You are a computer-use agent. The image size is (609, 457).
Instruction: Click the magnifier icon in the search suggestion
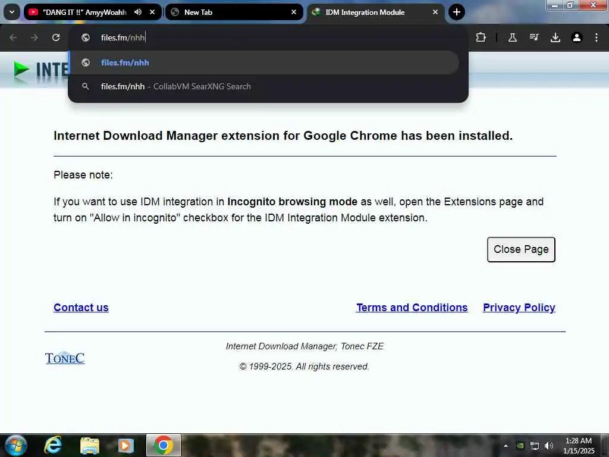[86, 86]
